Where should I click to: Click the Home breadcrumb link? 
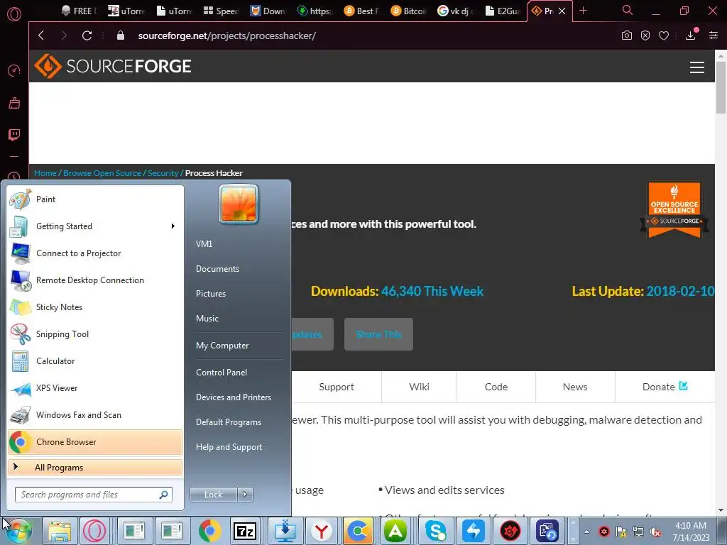pyautogui.click(x=45, y=173)
